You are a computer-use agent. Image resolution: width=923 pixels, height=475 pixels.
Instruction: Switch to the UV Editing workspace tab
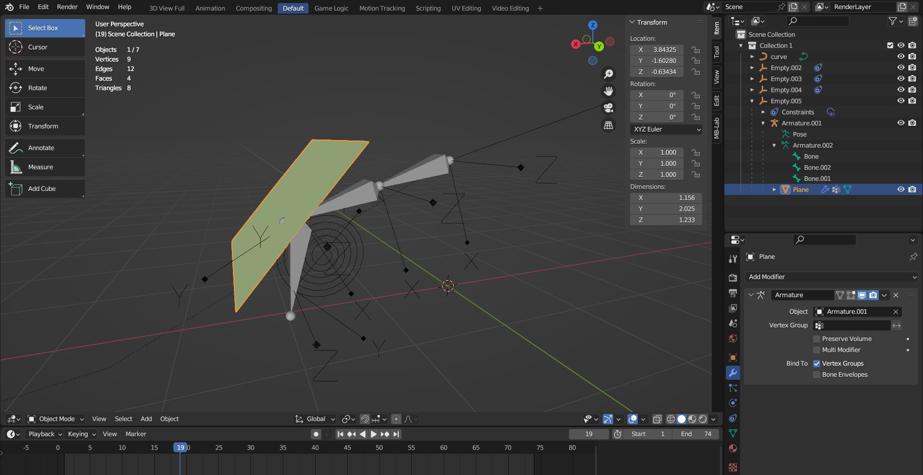point(466,8)
